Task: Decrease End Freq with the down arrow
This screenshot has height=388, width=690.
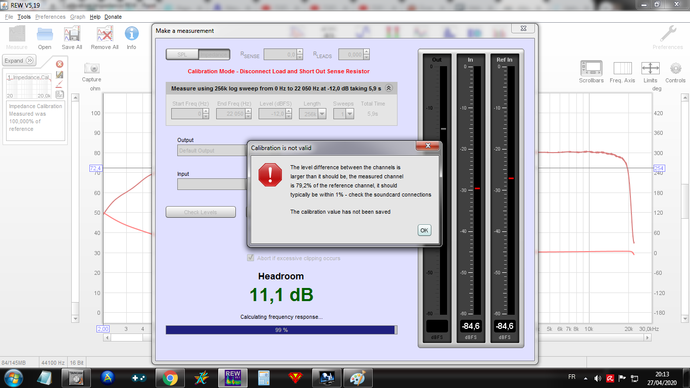Action: pos(248,117)
